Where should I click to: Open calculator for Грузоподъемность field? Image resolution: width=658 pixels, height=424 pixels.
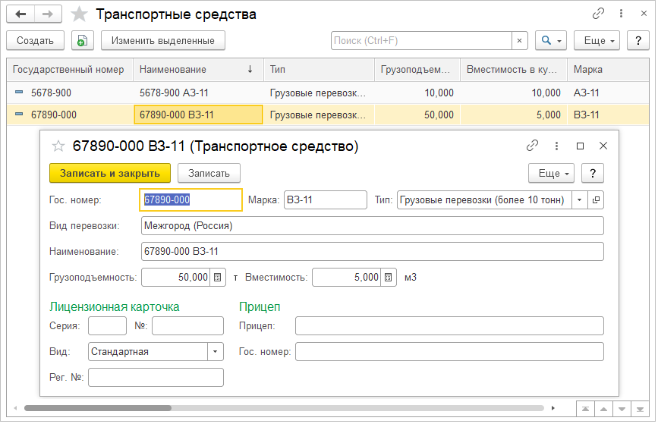(x=218, y=278)
